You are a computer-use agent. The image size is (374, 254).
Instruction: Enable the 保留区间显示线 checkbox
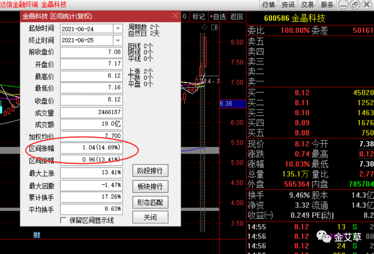[63, 221]
